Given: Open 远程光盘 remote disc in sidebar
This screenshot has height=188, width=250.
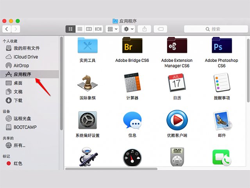Looking at the screenshot, I should click(30, 118).
